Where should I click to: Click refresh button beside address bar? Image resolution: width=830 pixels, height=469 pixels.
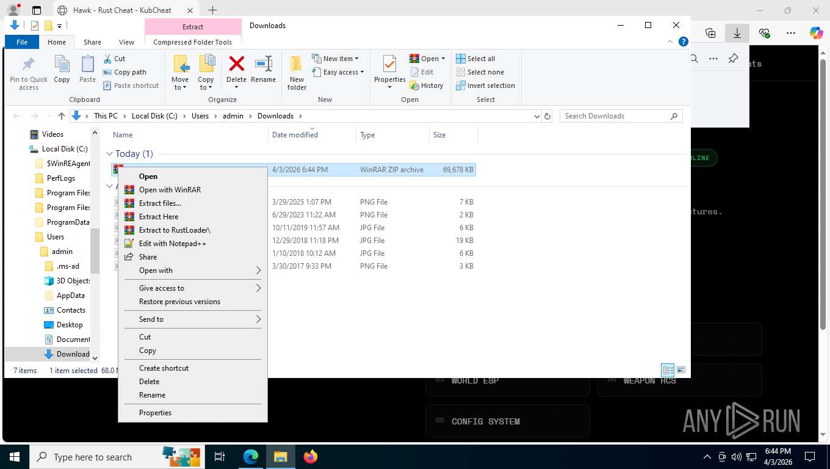[547, 116]
